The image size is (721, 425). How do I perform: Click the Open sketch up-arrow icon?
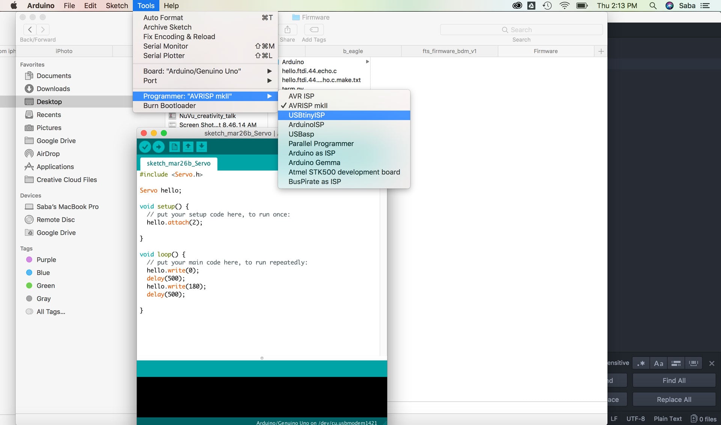tap(188, 147)
